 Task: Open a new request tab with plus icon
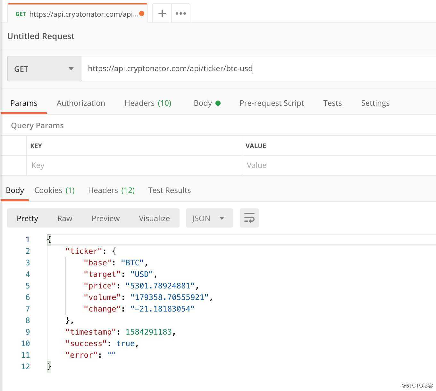pos(162,13)
